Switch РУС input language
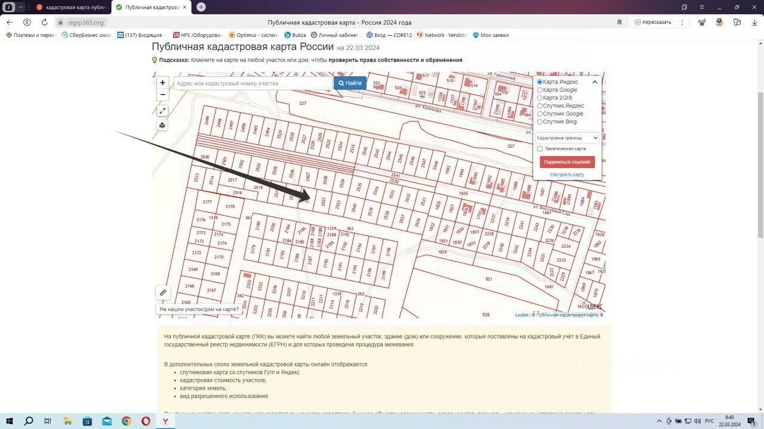This screenshot has height=429, width=764. 710,421
